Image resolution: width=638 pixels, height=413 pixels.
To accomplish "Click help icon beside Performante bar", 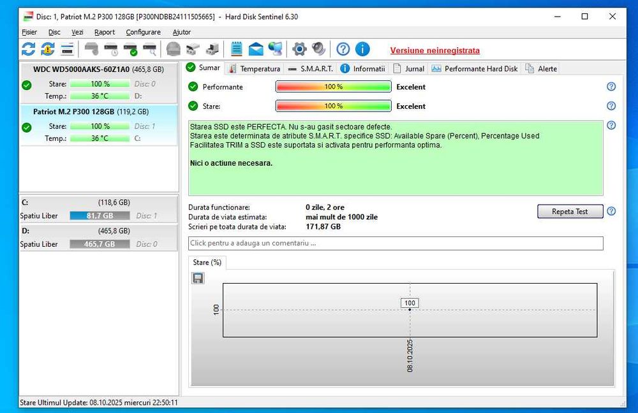I will coord(611,87).
